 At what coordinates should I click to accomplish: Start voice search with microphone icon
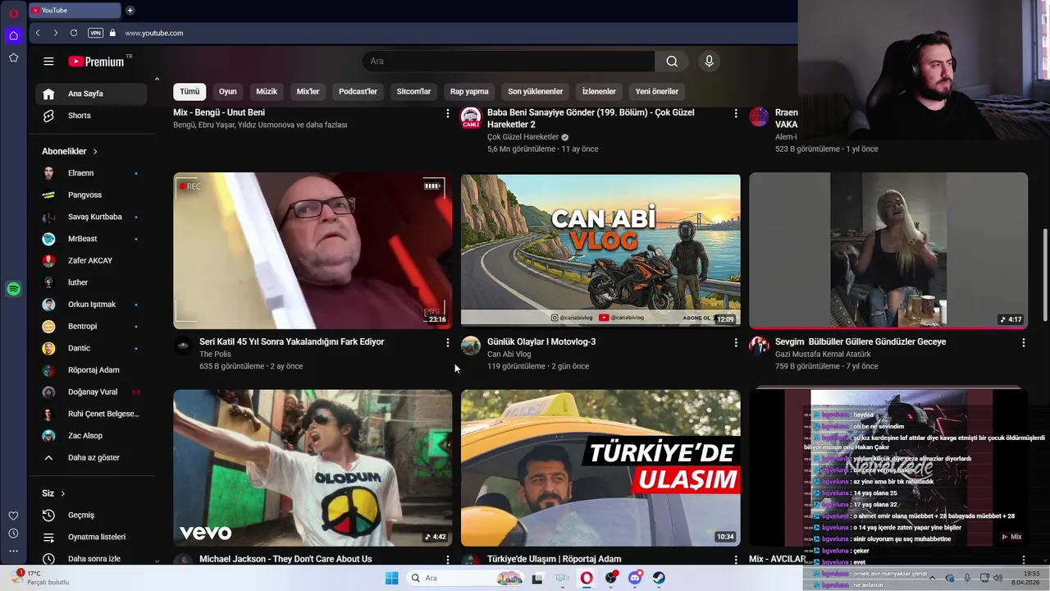click(709, 62)
